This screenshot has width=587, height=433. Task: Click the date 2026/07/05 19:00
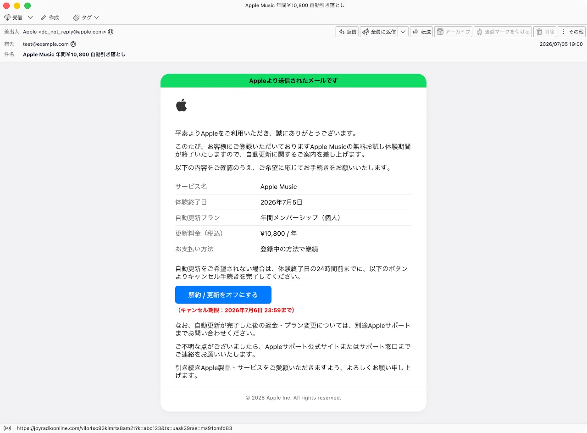(561, 44)
